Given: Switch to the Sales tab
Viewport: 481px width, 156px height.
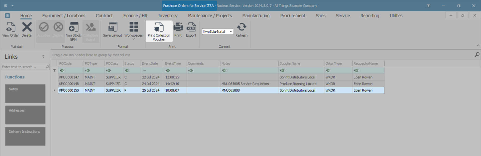Looking at the screenshot, I should (x=320, y=15).
